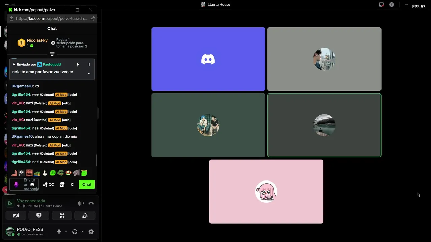Expand the gift leaderboard handle
431x242 pixels.
click(52, 54)
